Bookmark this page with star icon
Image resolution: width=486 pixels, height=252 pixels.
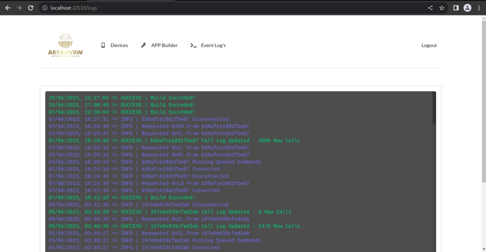coord(442,8)
